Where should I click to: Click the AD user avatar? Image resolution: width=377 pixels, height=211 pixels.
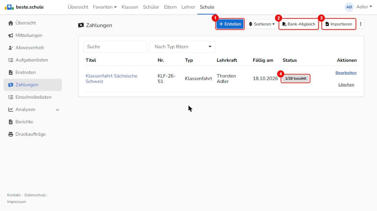pos(349,7)
